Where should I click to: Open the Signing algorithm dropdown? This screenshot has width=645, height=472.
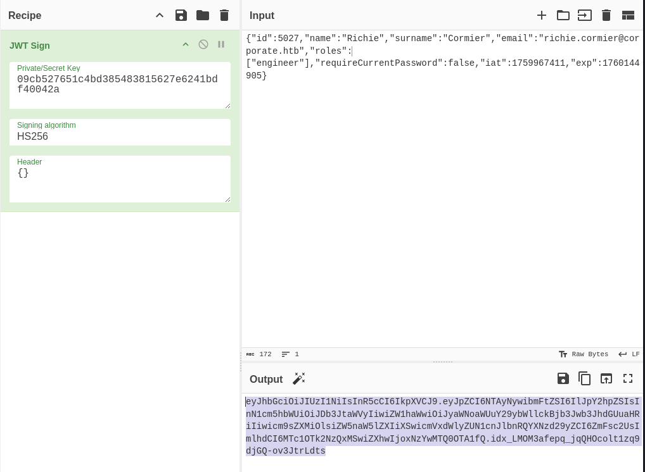[x=120, y=136]
